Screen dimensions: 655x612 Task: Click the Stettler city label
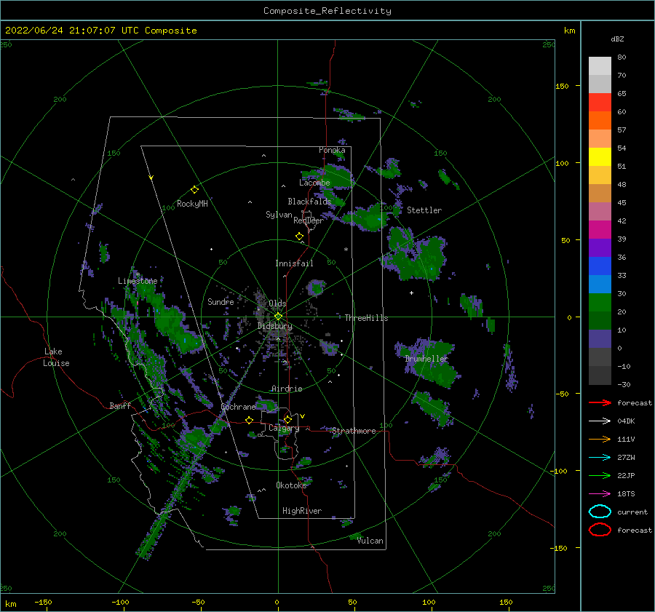click(424, 210)
